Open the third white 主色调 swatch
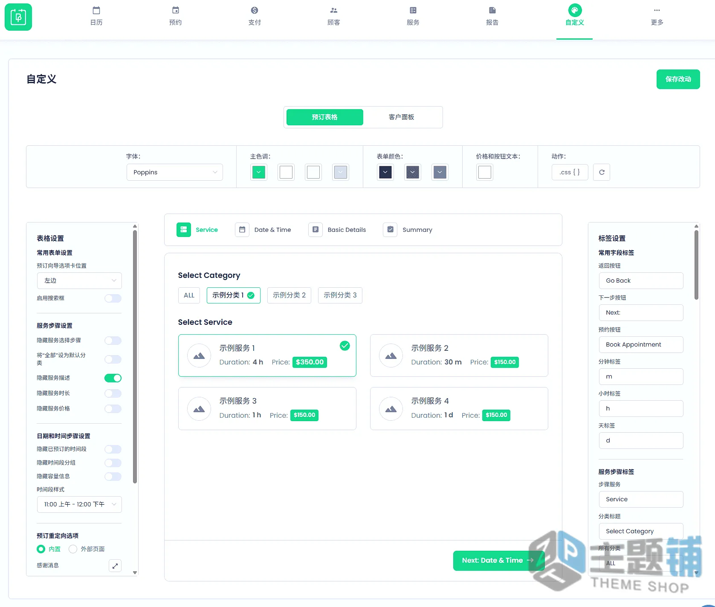Image resolution: width=715 pixels, height=607 pixels. (x=313, y=172)
